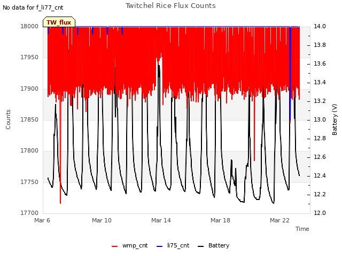Screen dimensions: 342x256
Task: Click the Mar 18 date tick label
Action: 220,220
